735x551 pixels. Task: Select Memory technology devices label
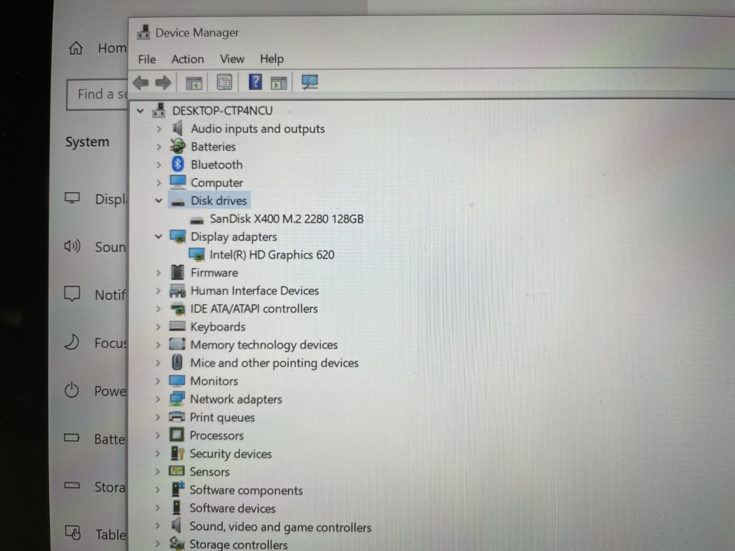tap(264, 345)
